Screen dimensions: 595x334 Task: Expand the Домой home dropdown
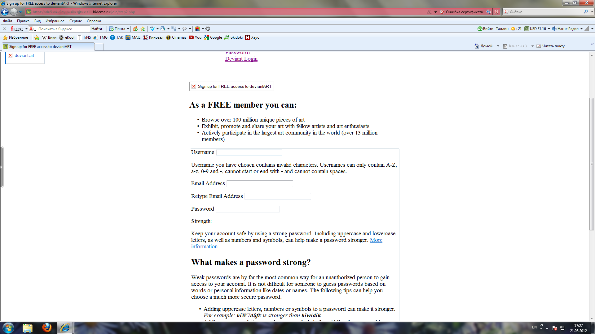[498, 46]
